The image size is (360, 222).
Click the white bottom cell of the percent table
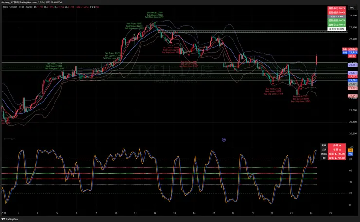pos(337,29)
